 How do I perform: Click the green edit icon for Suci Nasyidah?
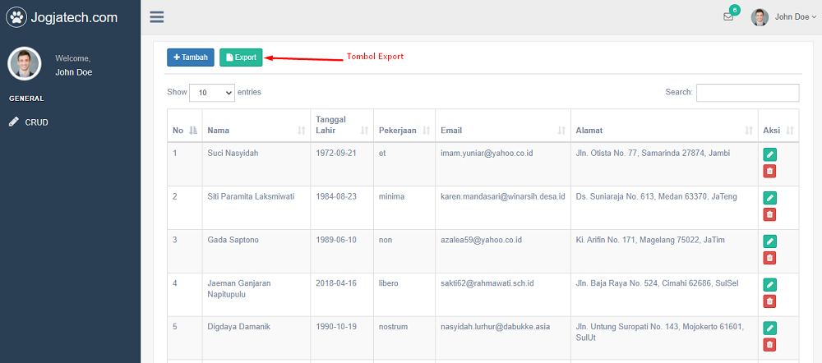[x=769, y=154]
